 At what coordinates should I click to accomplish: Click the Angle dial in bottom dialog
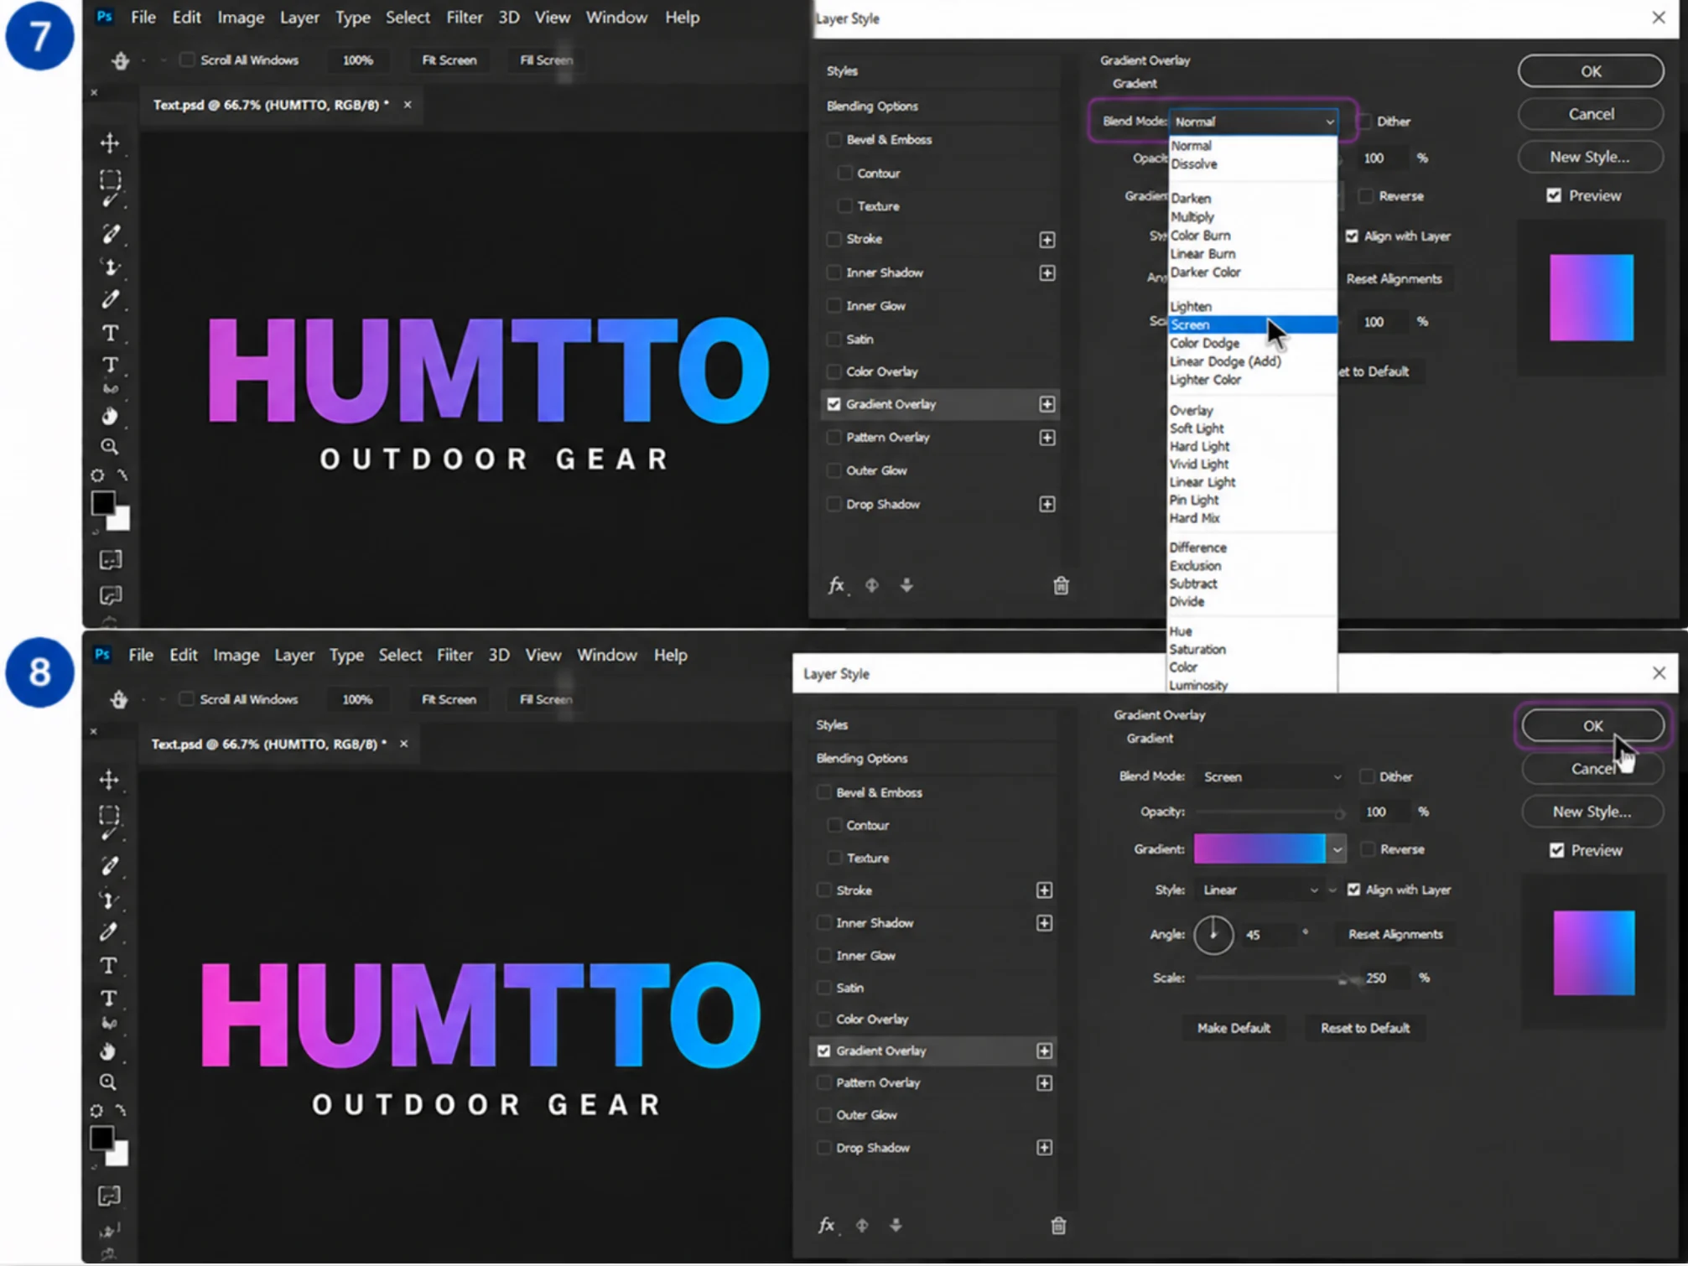(1213, 935)
